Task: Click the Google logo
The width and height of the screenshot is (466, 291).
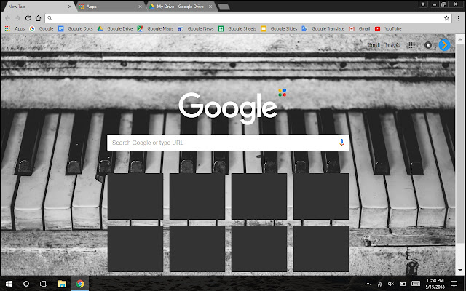Action: (228, 108)
